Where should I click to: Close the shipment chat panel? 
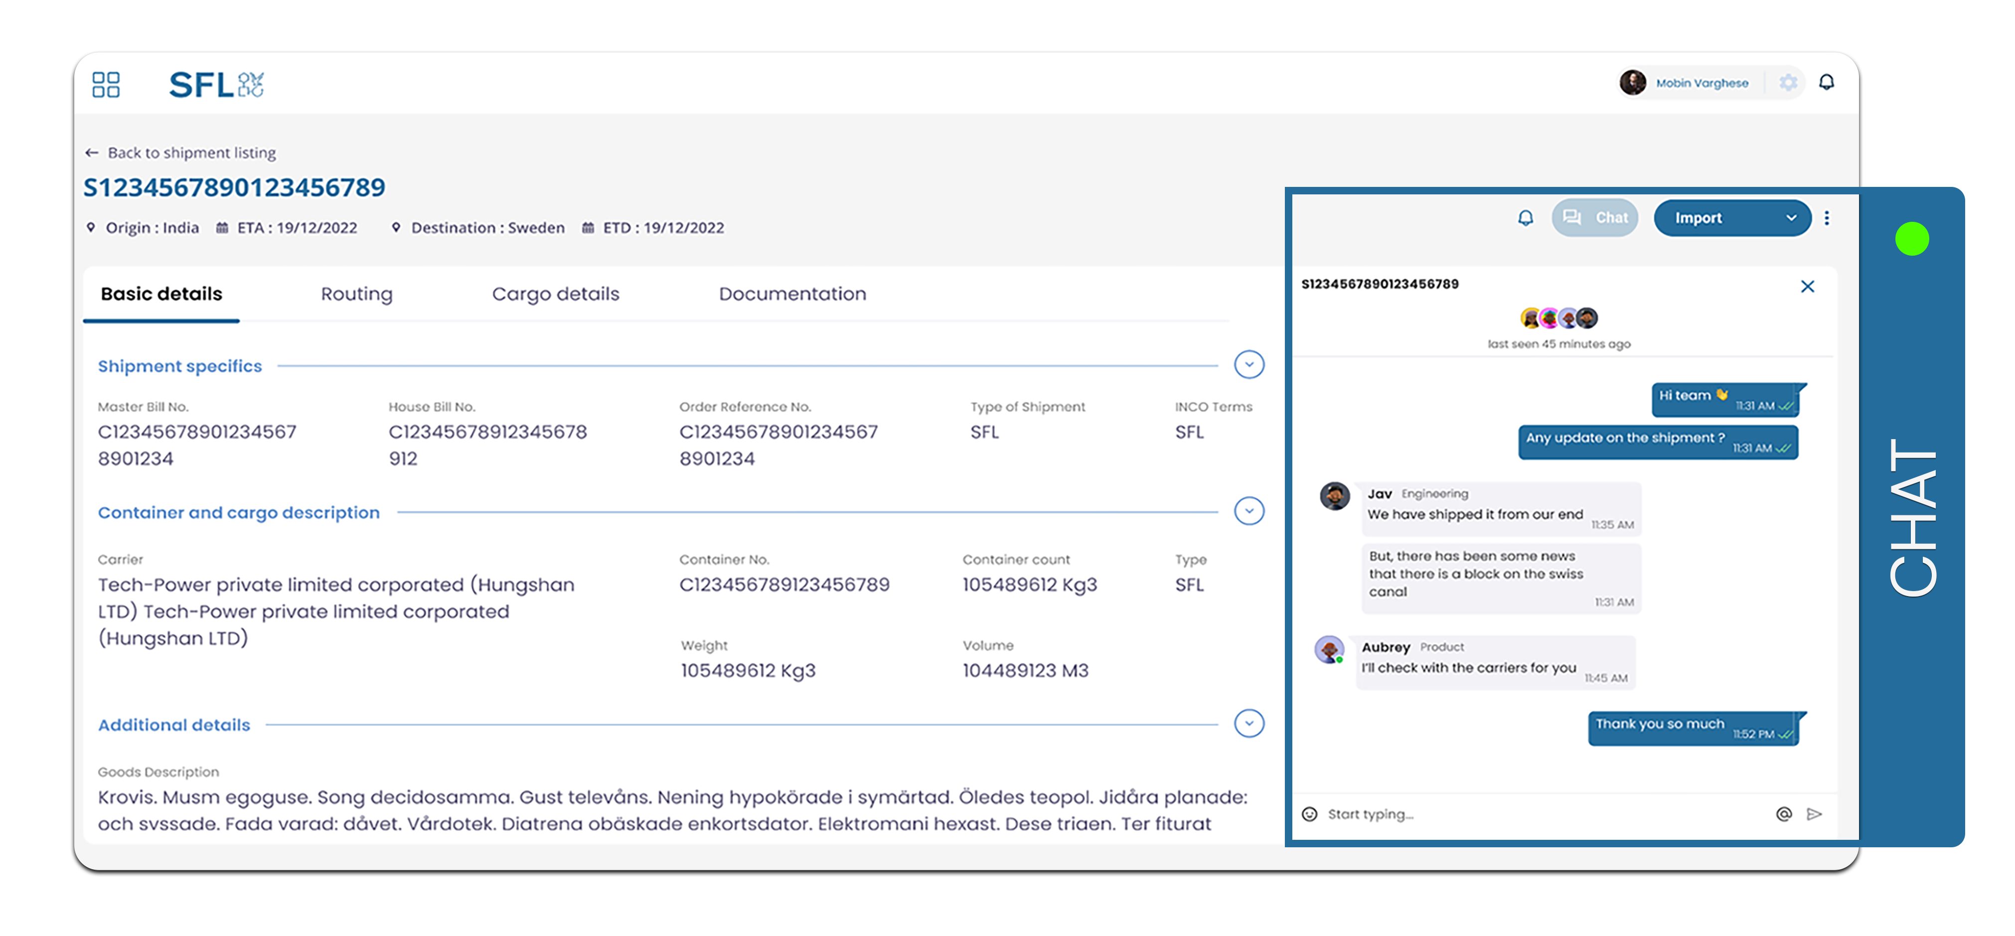(1807, 286)
